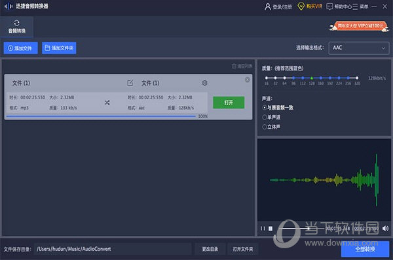Click the 128kbit/s quality value label
393x260 pixels.
(377, 78)
